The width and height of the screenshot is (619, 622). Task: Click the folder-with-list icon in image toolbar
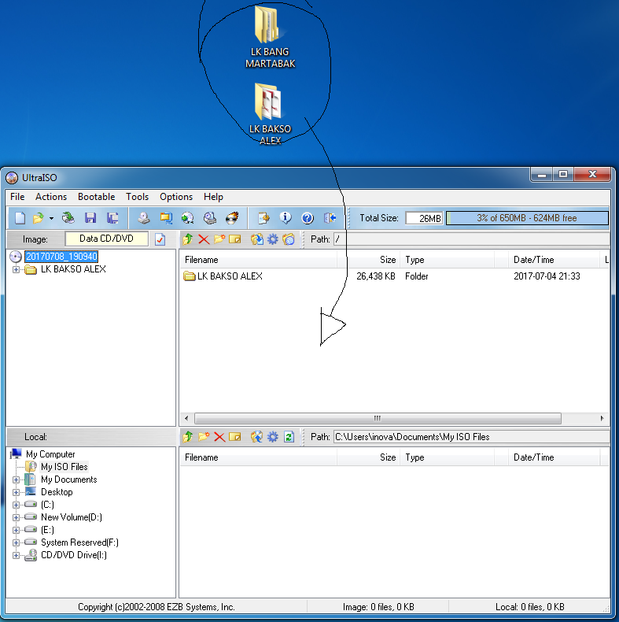(289, 239)
